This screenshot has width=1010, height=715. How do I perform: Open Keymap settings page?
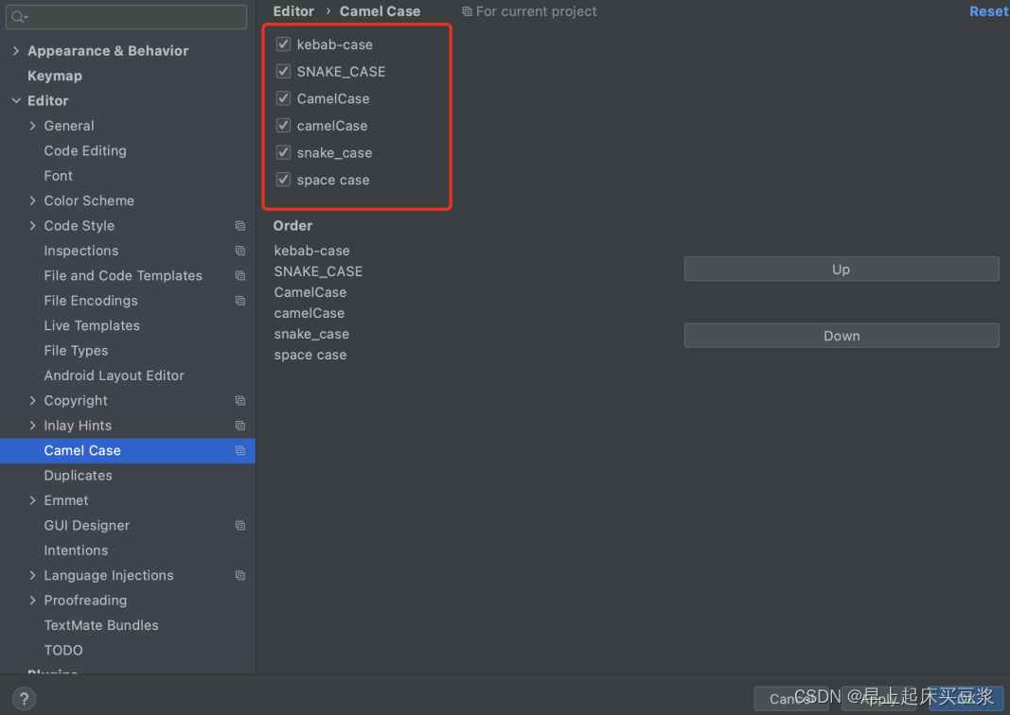click(55, 76)
